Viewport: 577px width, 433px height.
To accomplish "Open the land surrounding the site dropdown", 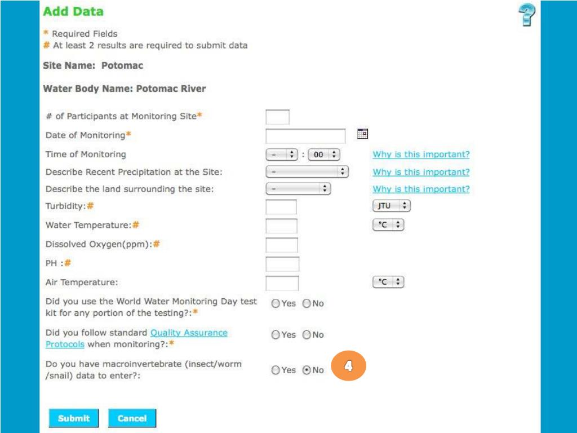I will 298,189.
